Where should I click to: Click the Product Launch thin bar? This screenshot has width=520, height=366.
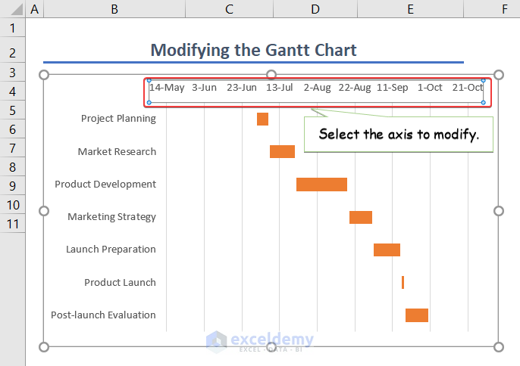pos(403,282)
